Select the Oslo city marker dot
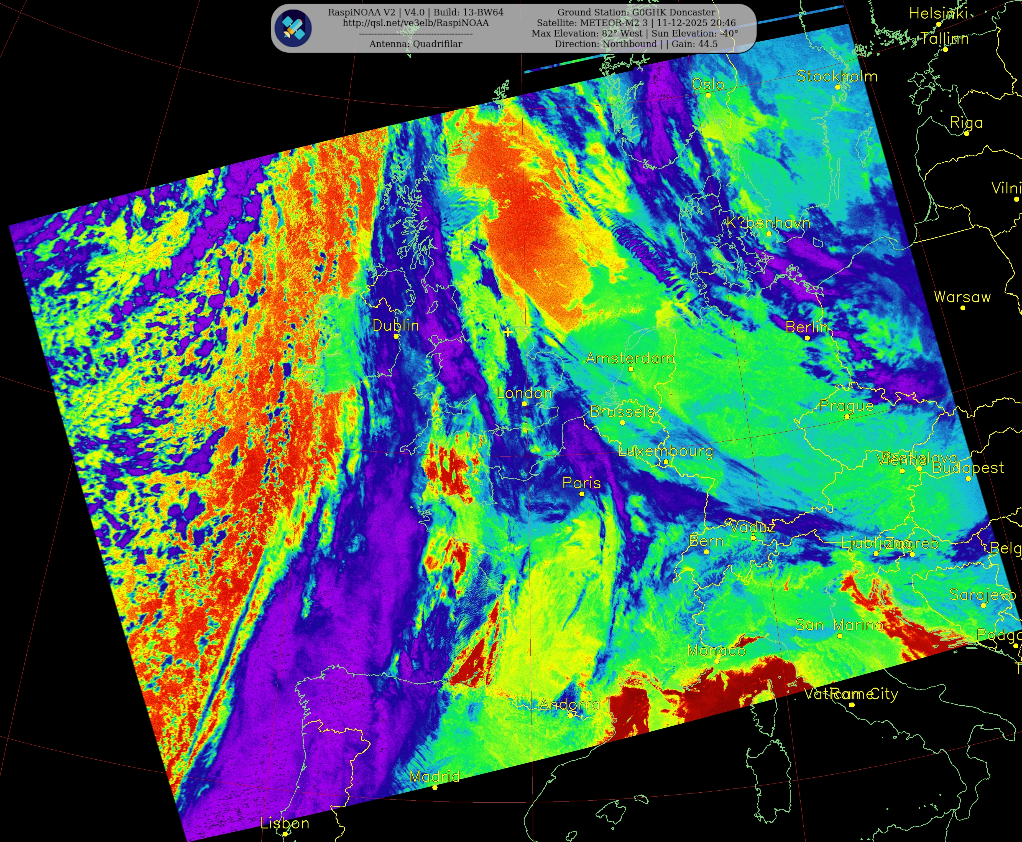Image resolution: width=1022 pixels, height=842 pixels. (708, 95)
